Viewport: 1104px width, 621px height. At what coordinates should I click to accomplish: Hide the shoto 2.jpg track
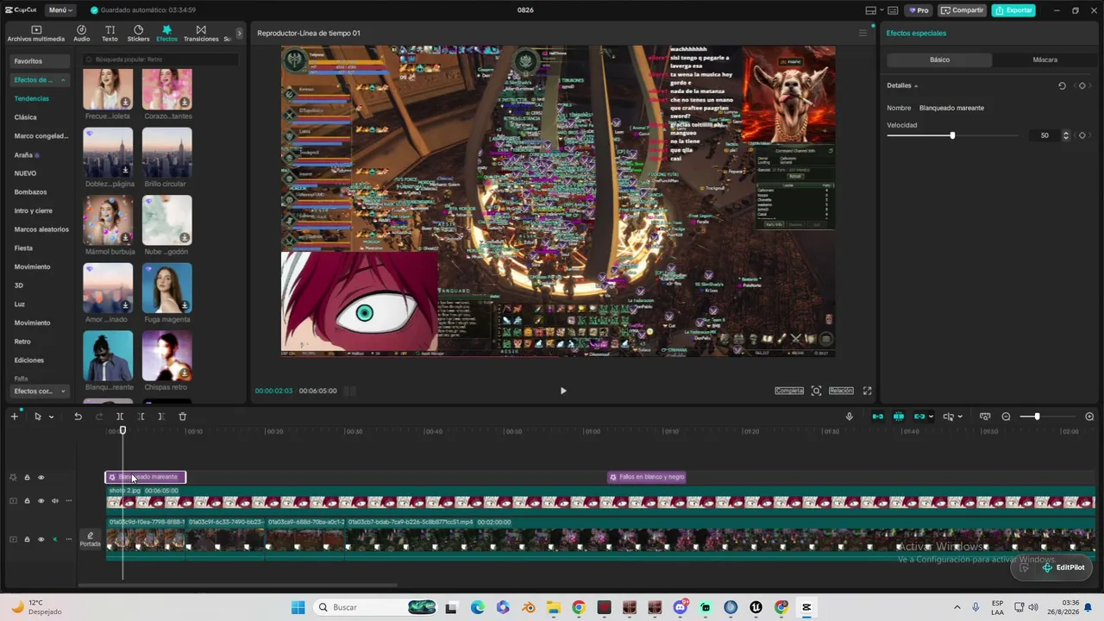[41, 501]
